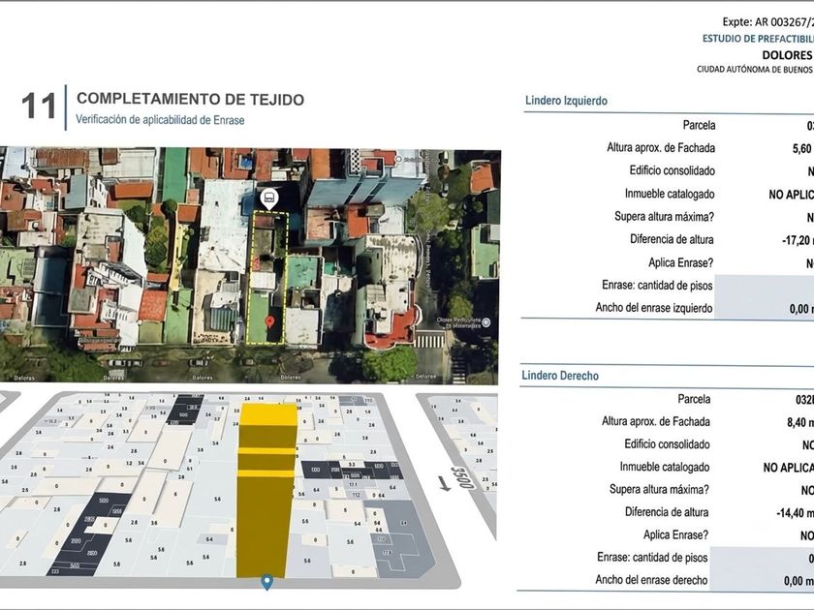
Task: Click Parcela label under Lindero Derecho
Action: click(x=694, y=399)
